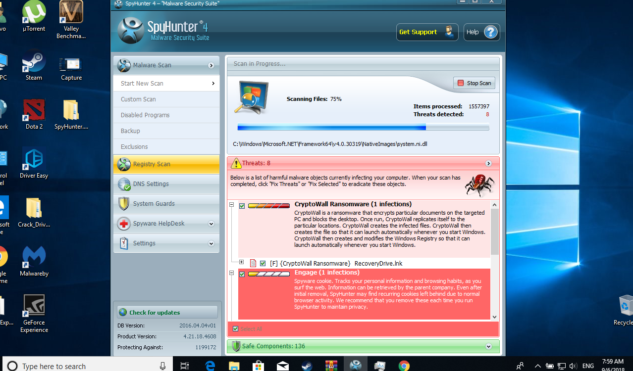Click WinRAR icon in taskbar
The height and width of the screenshot is (371, 633).
[x=331, y=366]
